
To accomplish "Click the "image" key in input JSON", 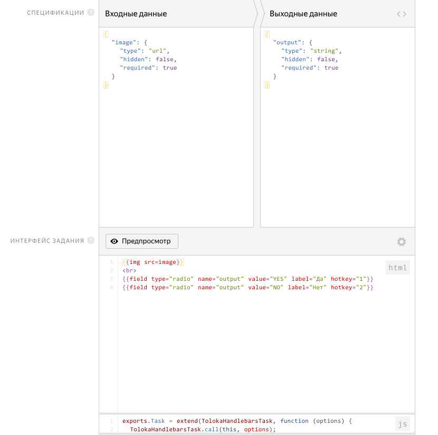I will pyautogui.click(x=123, y=42).
